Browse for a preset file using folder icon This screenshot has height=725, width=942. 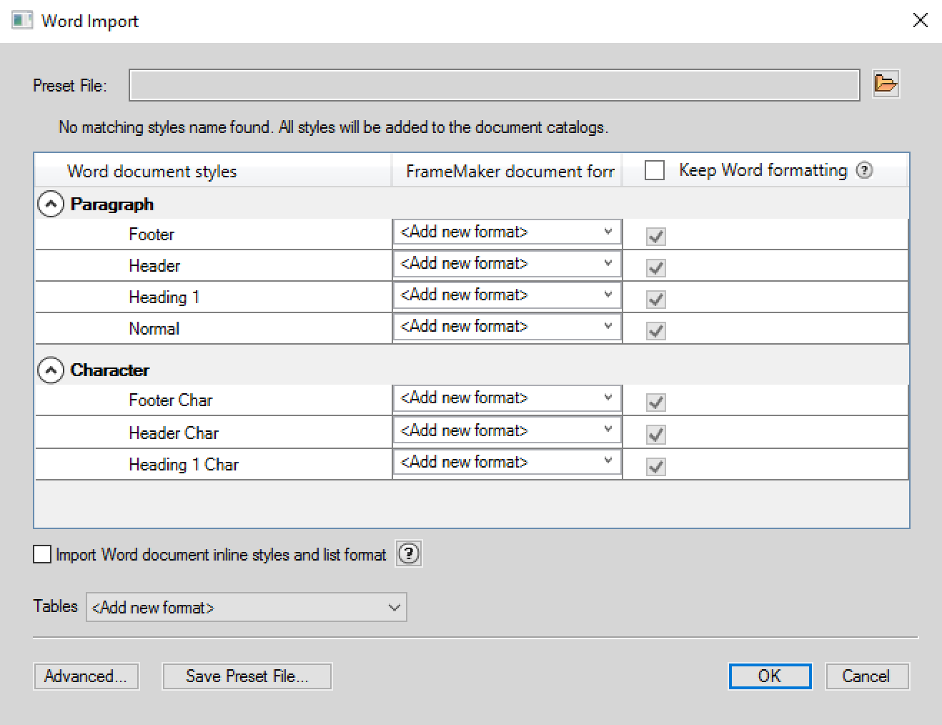(886, 84)
